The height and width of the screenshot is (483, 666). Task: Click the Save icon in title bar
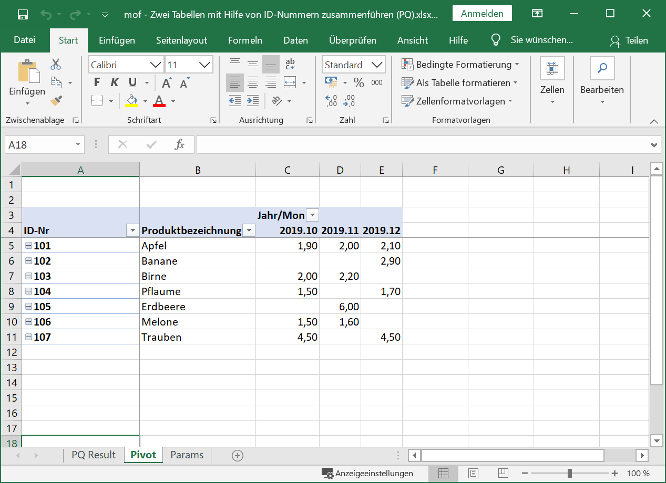[x=23, y=14]
